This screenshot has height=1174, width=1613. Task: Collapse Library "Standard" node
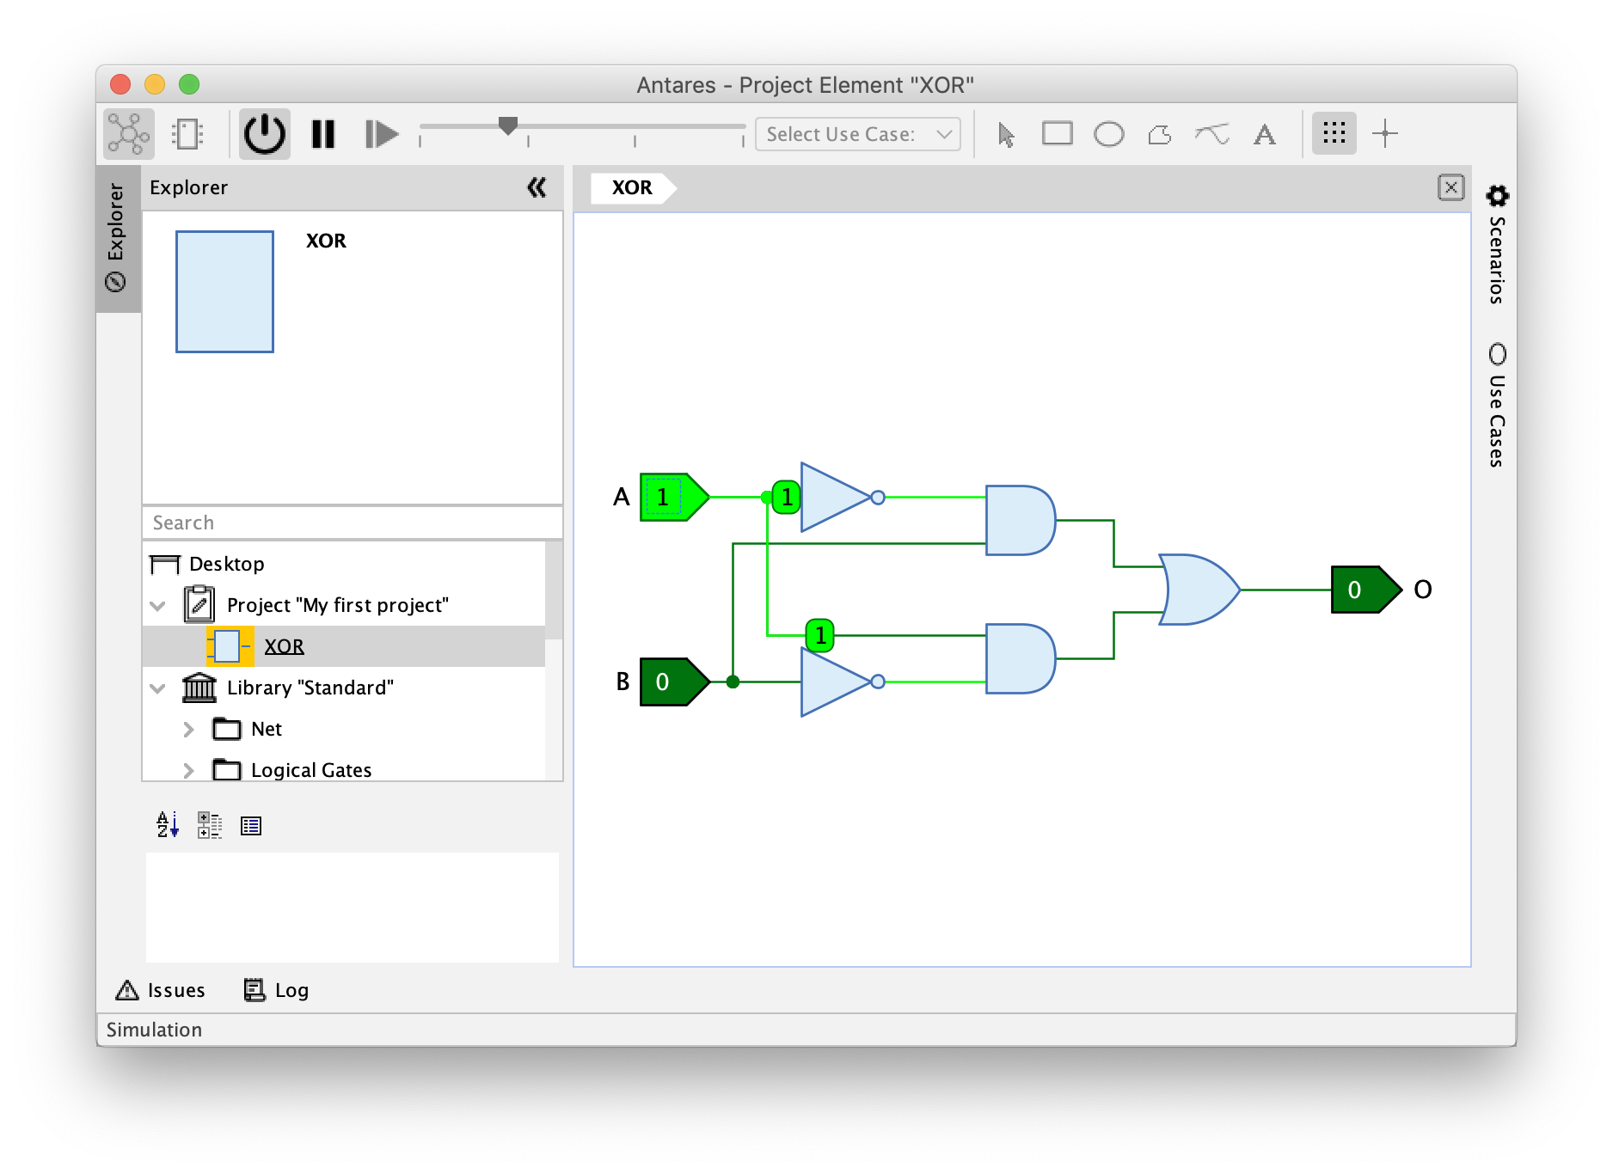[157, 688]
